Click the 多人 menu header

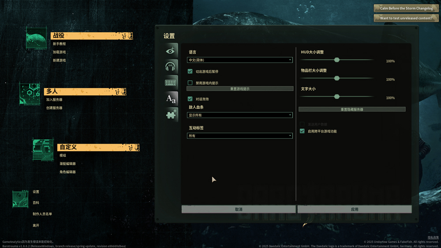[85, 92]
